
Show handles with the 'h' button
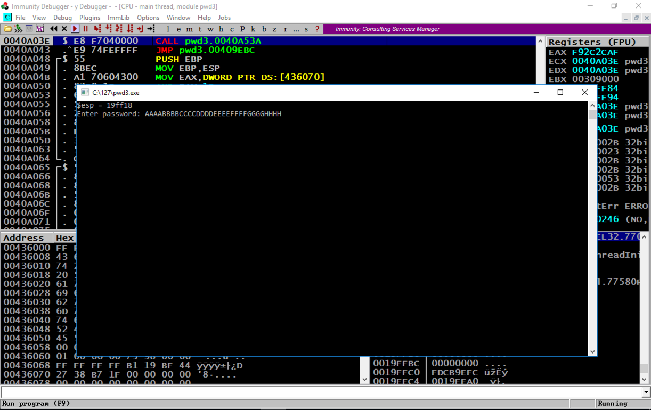(221, 29)
